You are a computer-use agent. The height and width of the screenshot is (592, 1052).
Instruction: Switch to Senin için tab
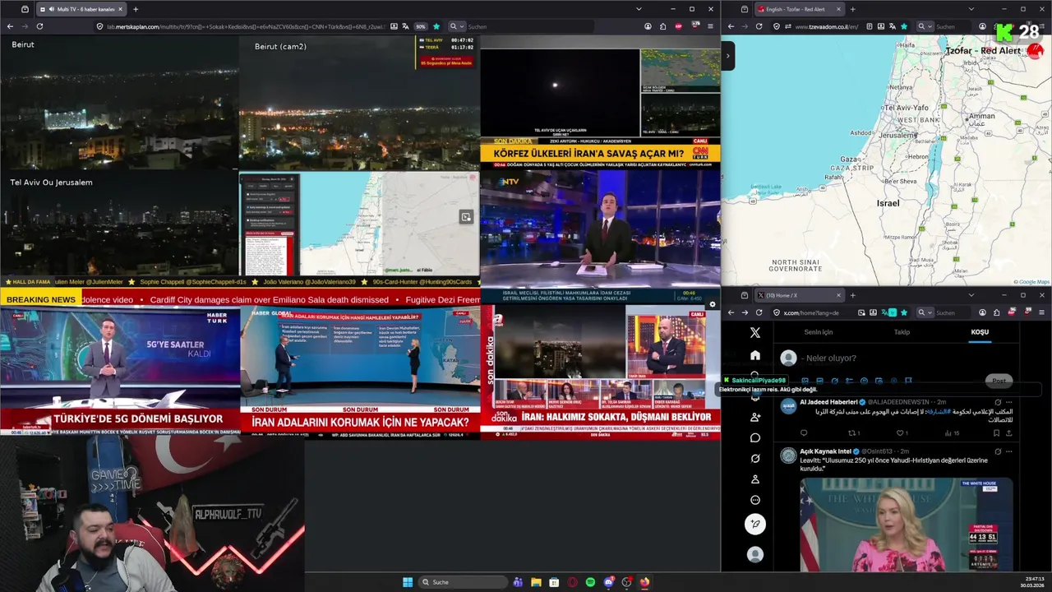(818, 332)
